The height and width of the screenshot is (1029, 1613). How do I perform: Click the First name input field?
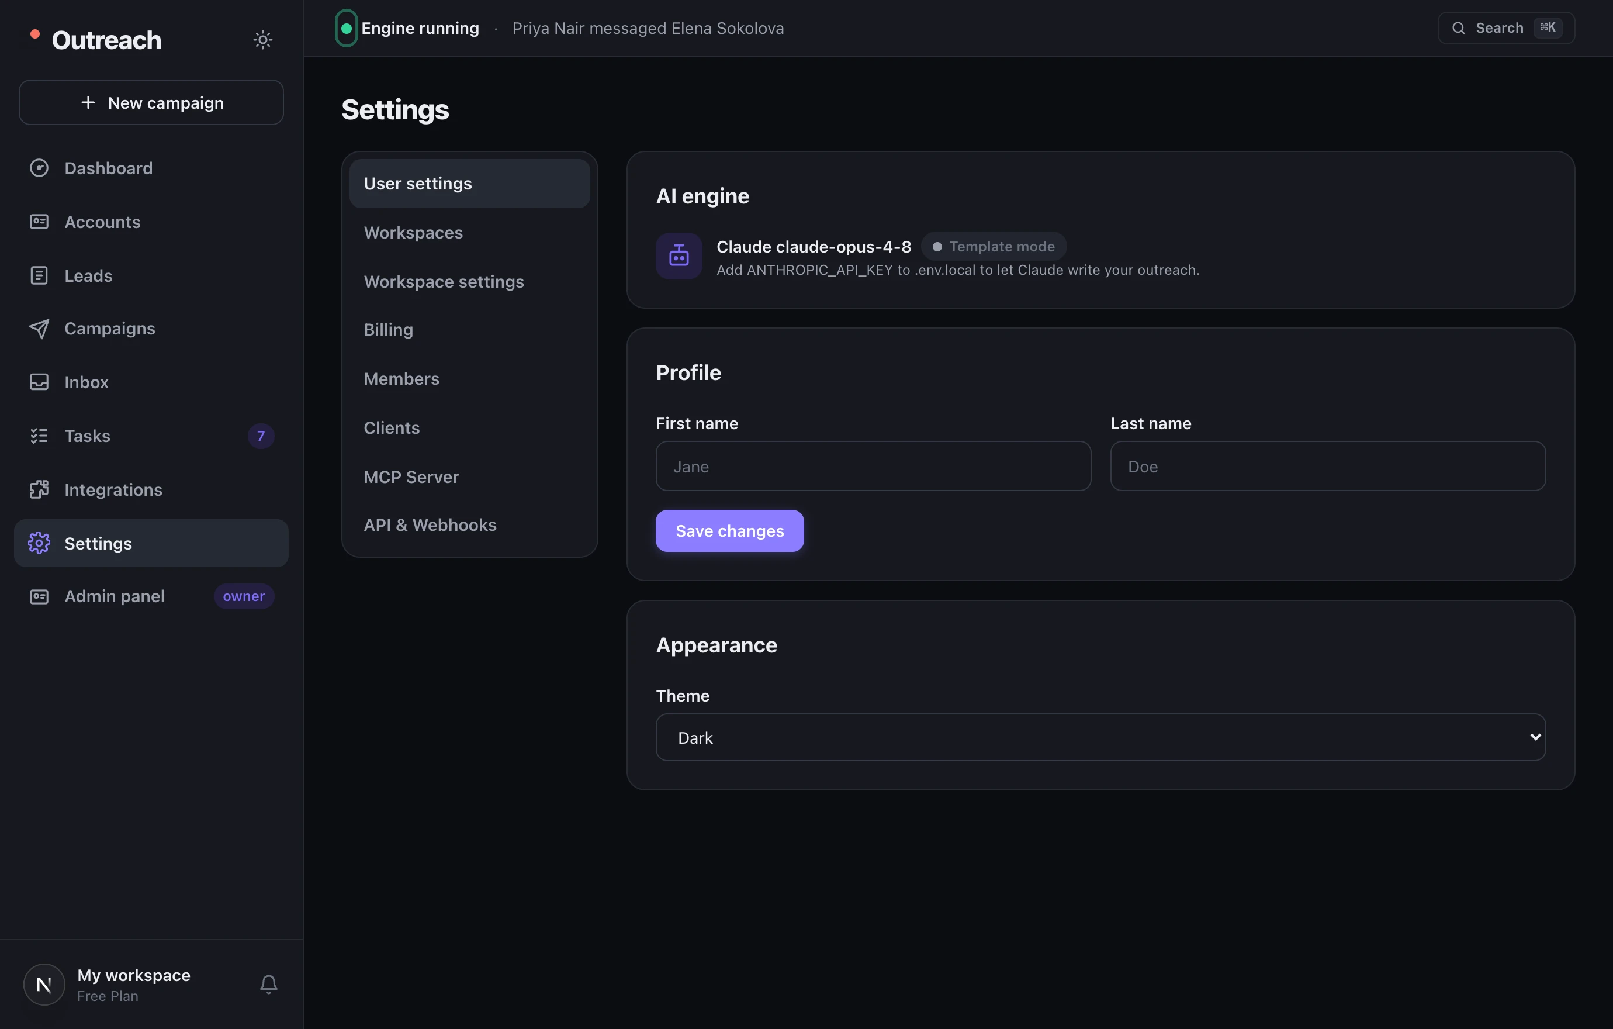click(873, 467)
